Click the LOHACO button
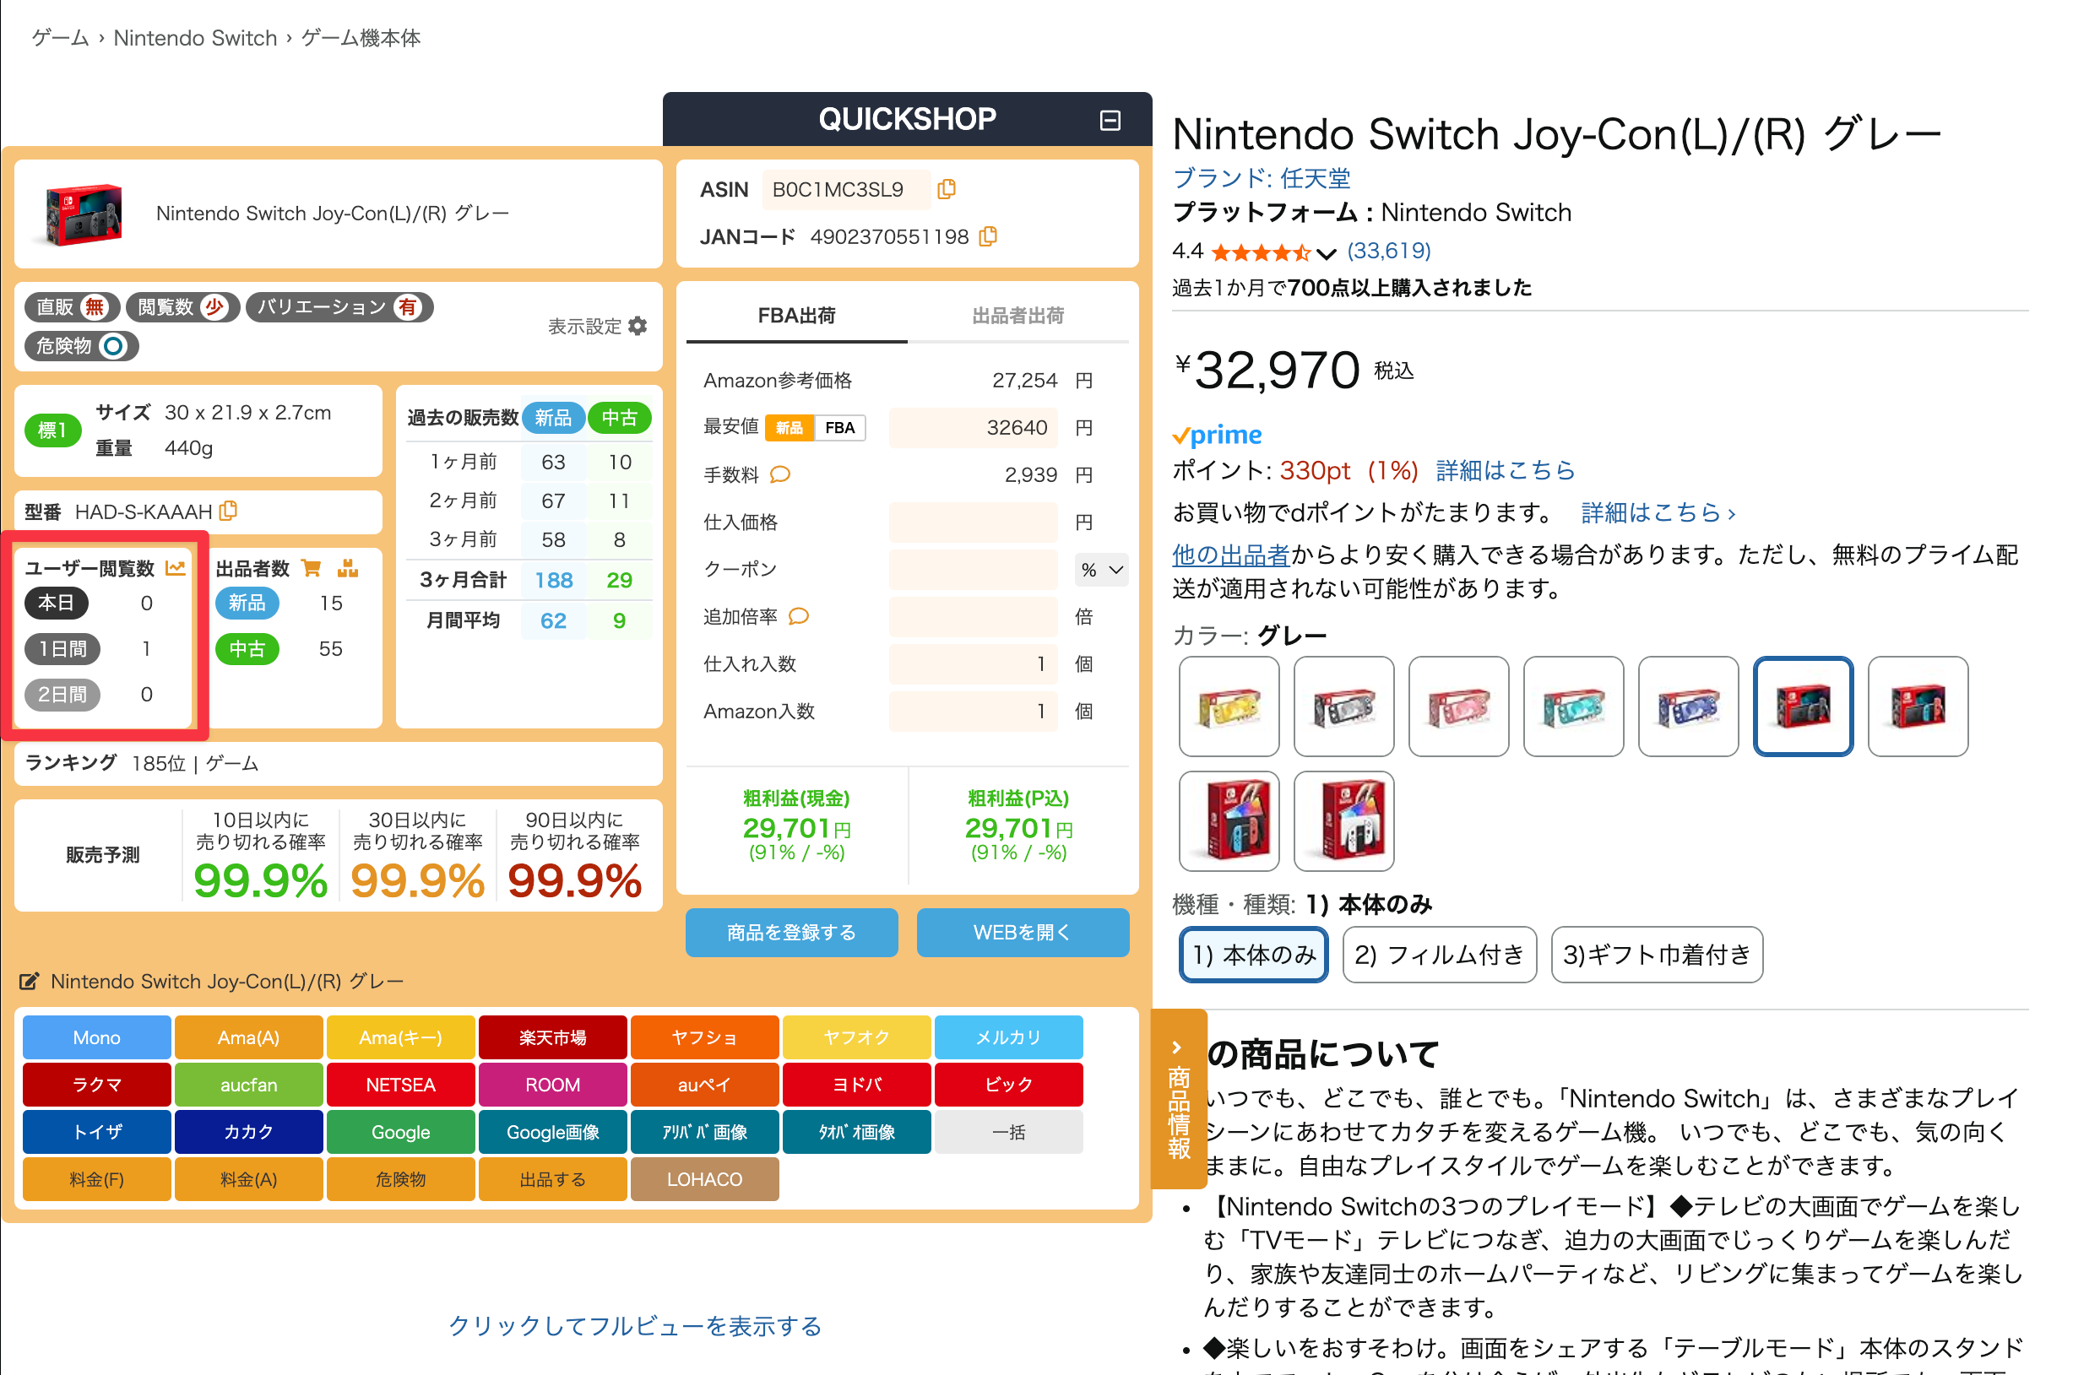 coord(704,1179)
